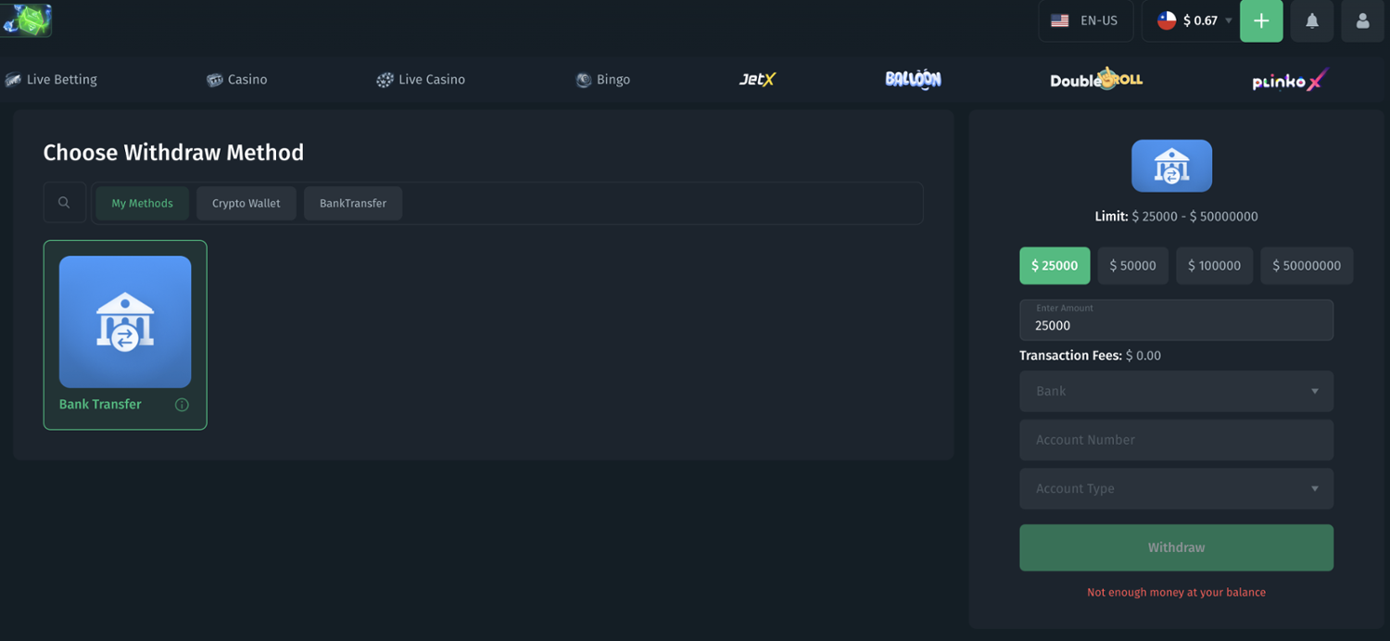Open the user profile icon

click(1362, 20)
